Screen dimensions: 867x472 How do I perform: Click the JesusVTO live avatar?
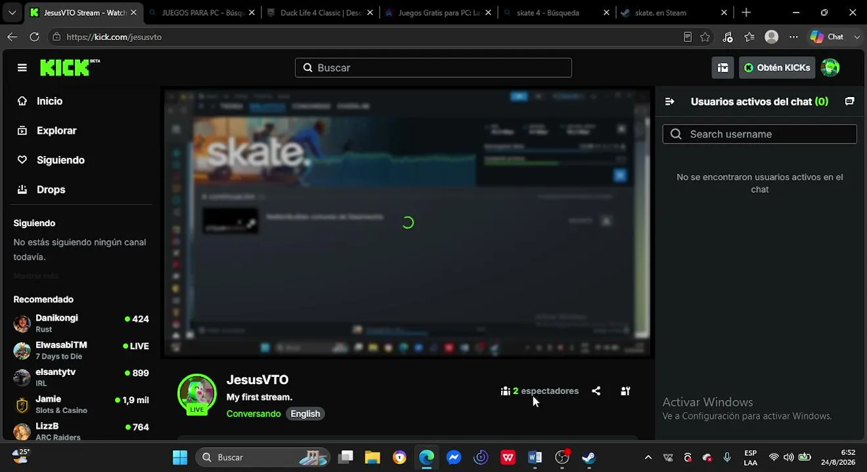197,393
